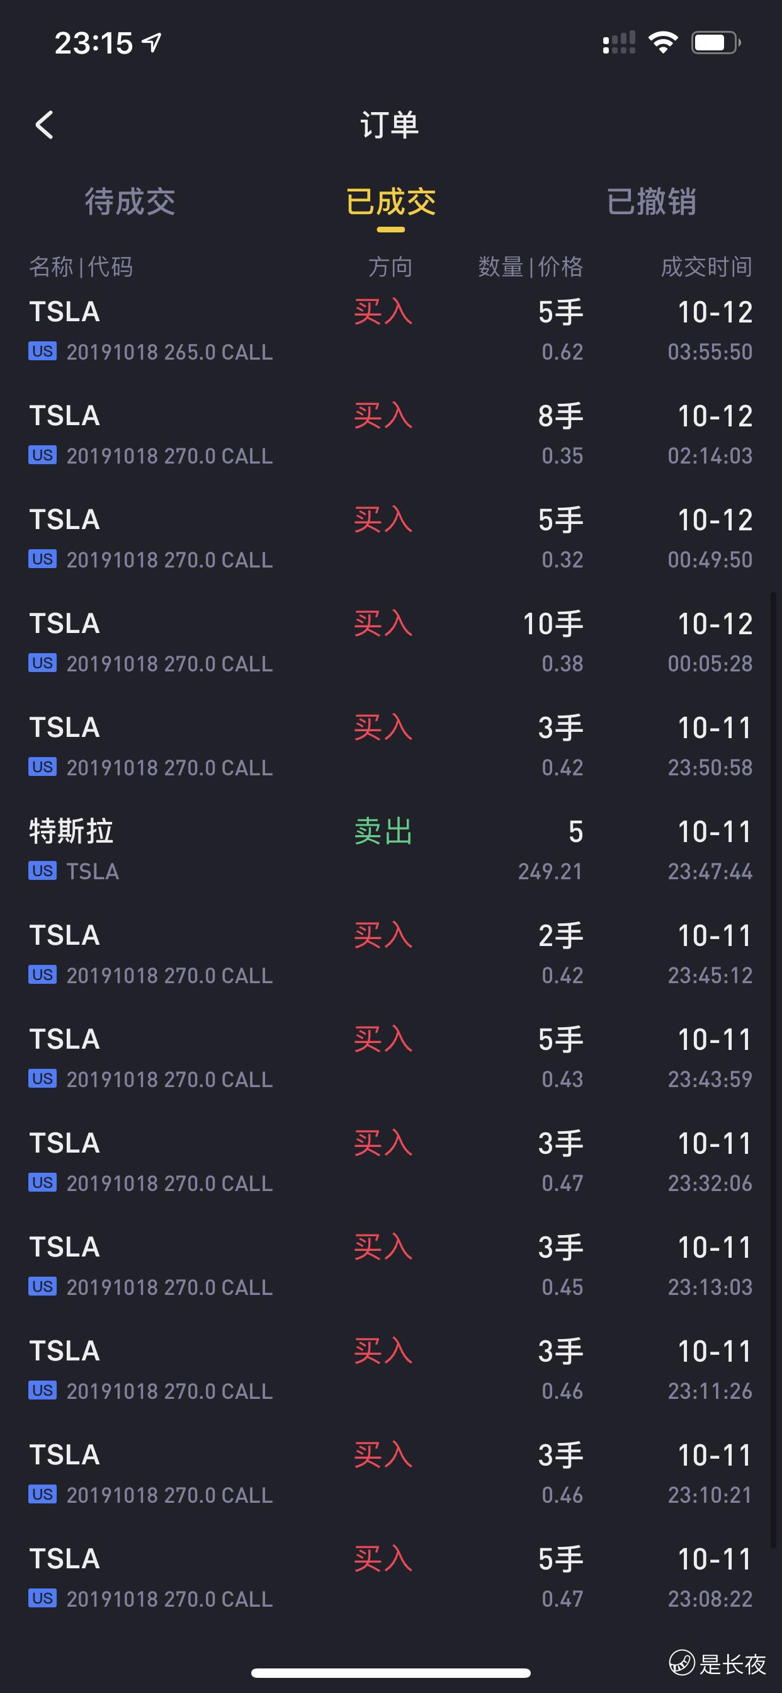Tap the US badge on 特斯拉 TSLA row
This screenshot has width=782, height=1693.
tap(42, 871)
